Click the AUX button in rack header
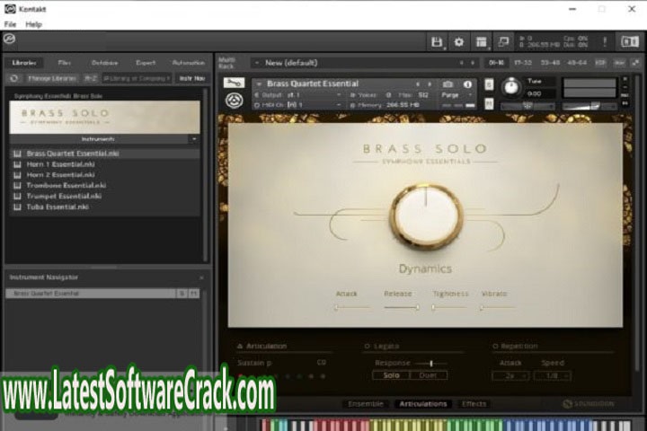647x431 pixels. click(619, 63)
